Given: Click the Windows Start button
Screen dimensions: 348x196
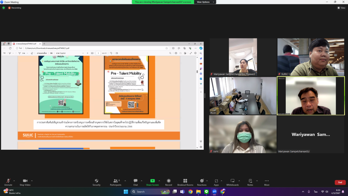Looking at the screenshot, I should tap(126, 192).
